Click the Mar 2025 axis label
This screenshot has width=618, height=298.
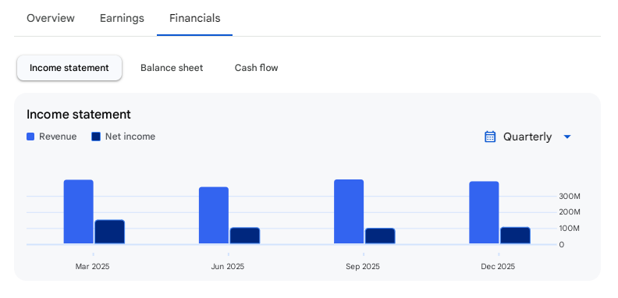pos(93,267)
